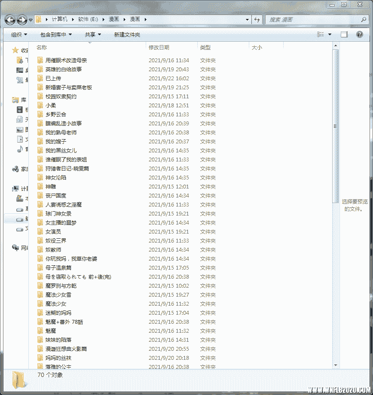Change the view with the view icon
The image size is (373, 395).
point(320,34)
